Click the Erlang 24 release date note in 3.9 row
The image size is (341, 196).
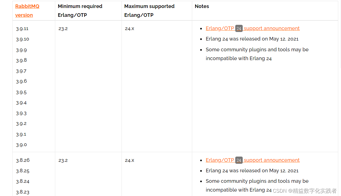[252, 39]
